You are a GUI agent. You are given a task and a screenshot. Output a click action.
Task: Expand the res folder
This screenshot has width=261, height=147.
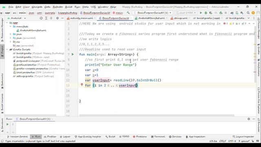click(10, 42)
